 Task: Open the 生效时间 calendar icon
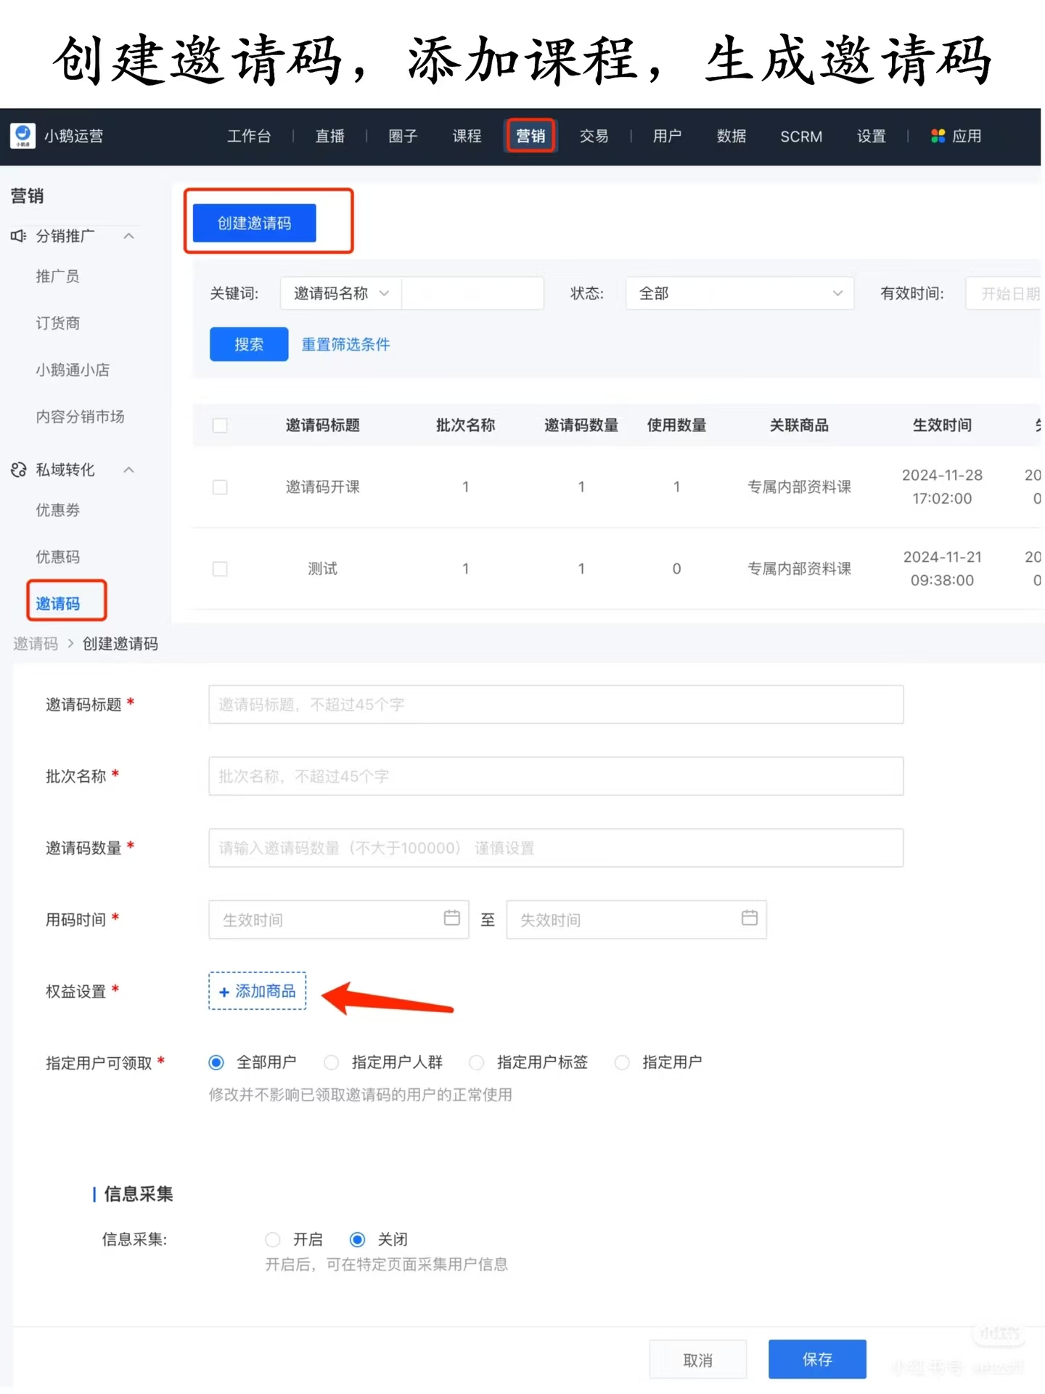click(x=451, y=918)
